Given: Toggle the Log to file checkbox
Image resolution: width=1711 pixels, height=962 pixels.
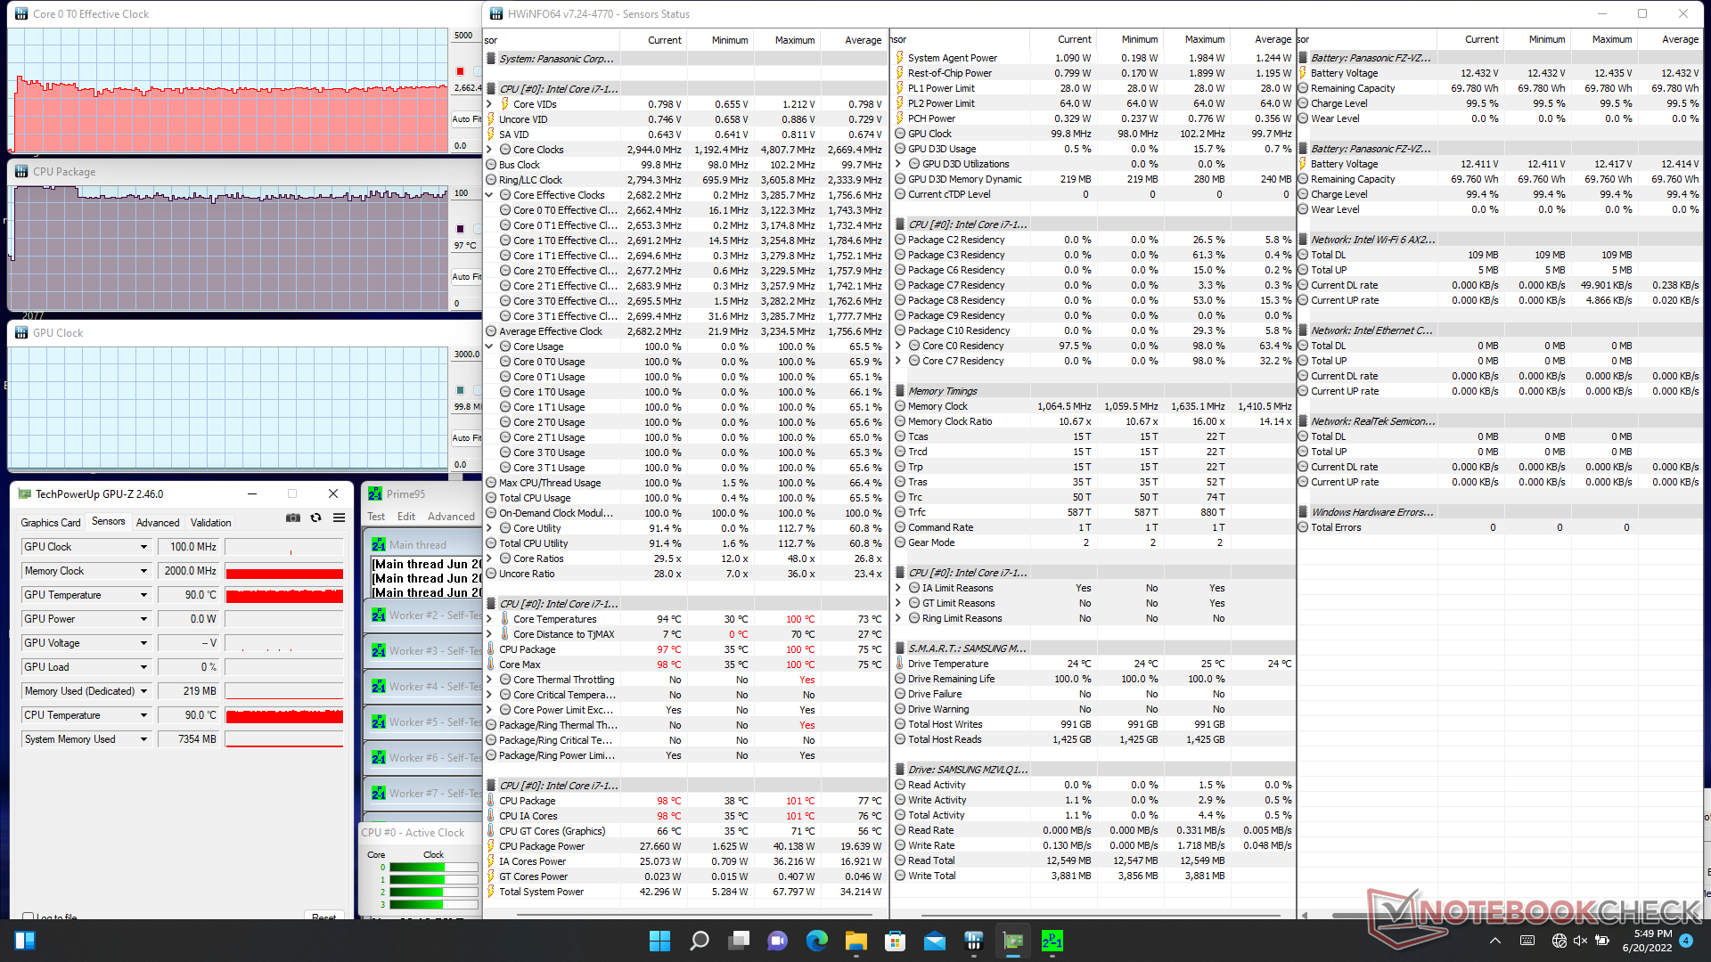Looking at the screenshot, I should pyautogui.click(x=29, y=917).
